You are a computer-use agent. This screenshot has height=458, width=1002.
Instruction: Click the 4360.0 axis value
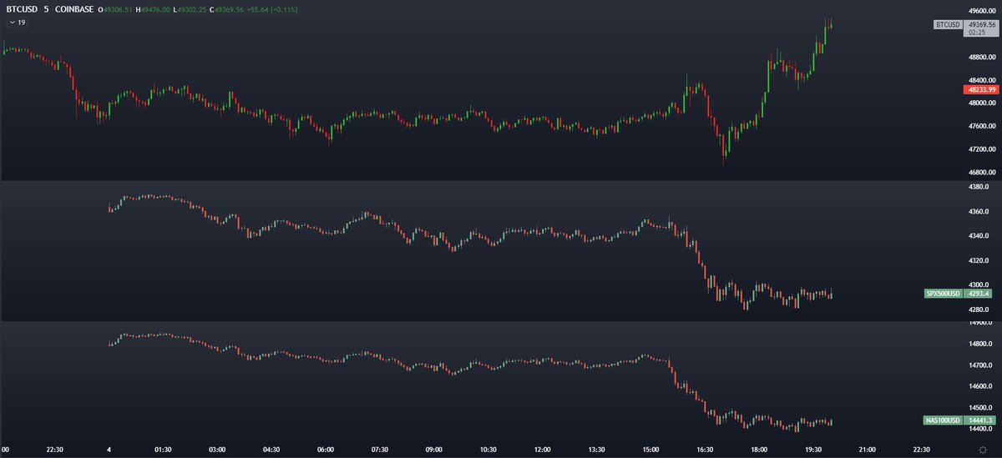(979, 212)
